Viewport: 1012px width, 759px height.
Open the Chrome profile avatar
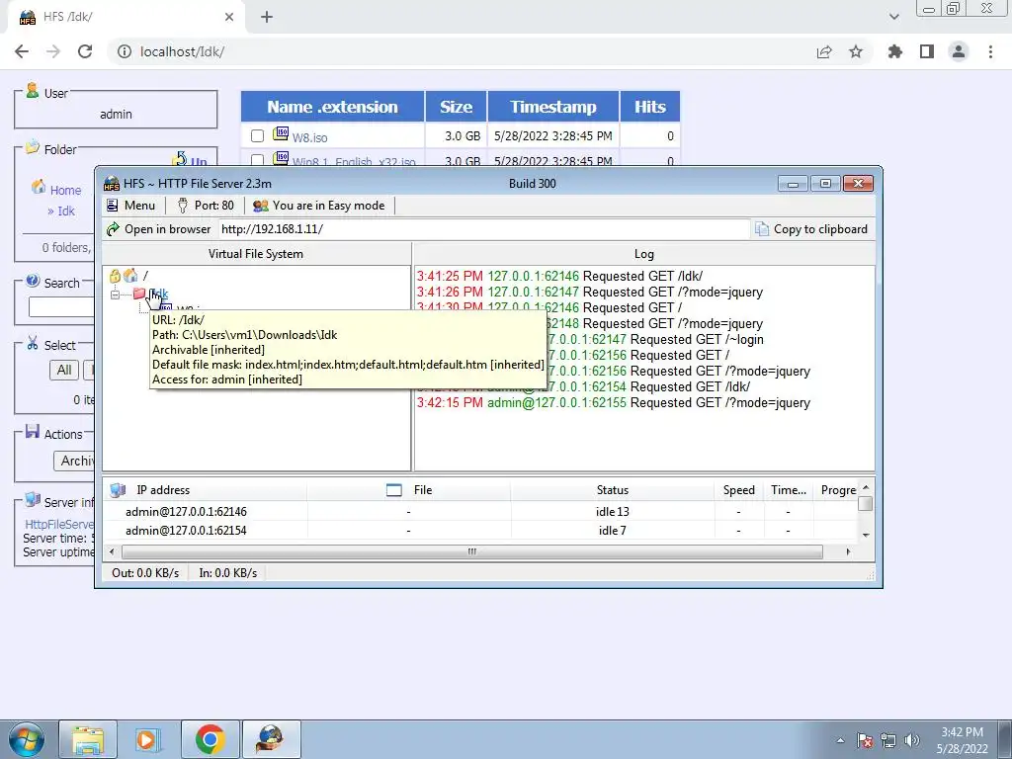coord(959,51)
